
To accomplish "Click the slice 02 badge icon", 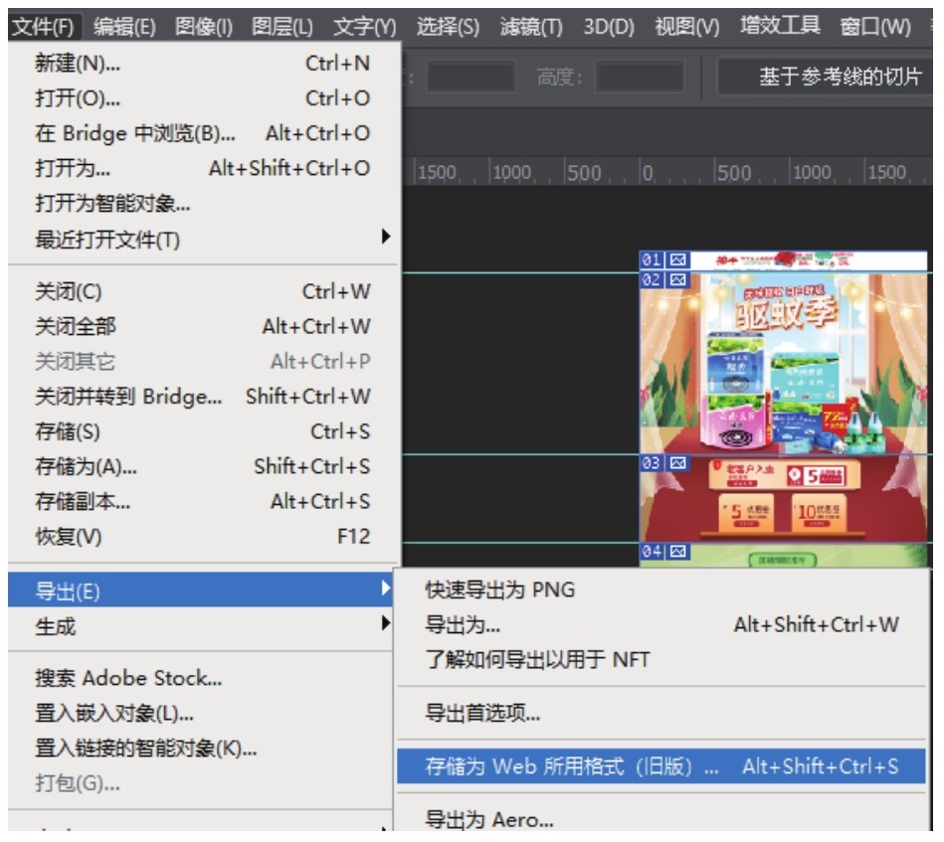I will (677, 280).
